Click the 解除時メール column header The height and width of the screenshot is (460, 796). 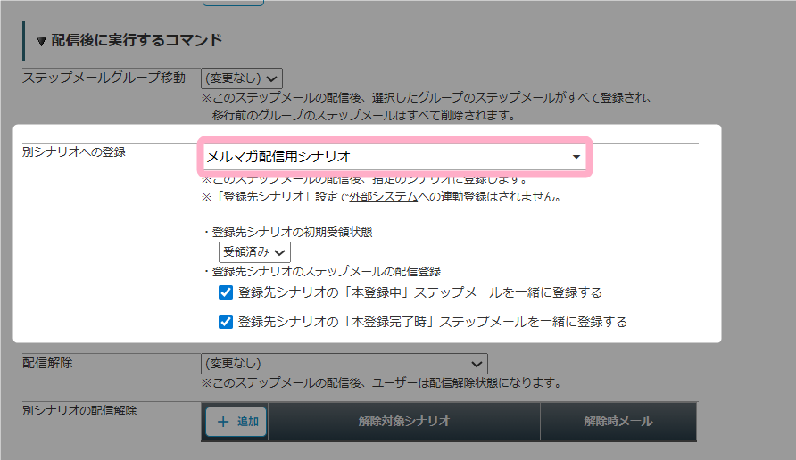618,422
